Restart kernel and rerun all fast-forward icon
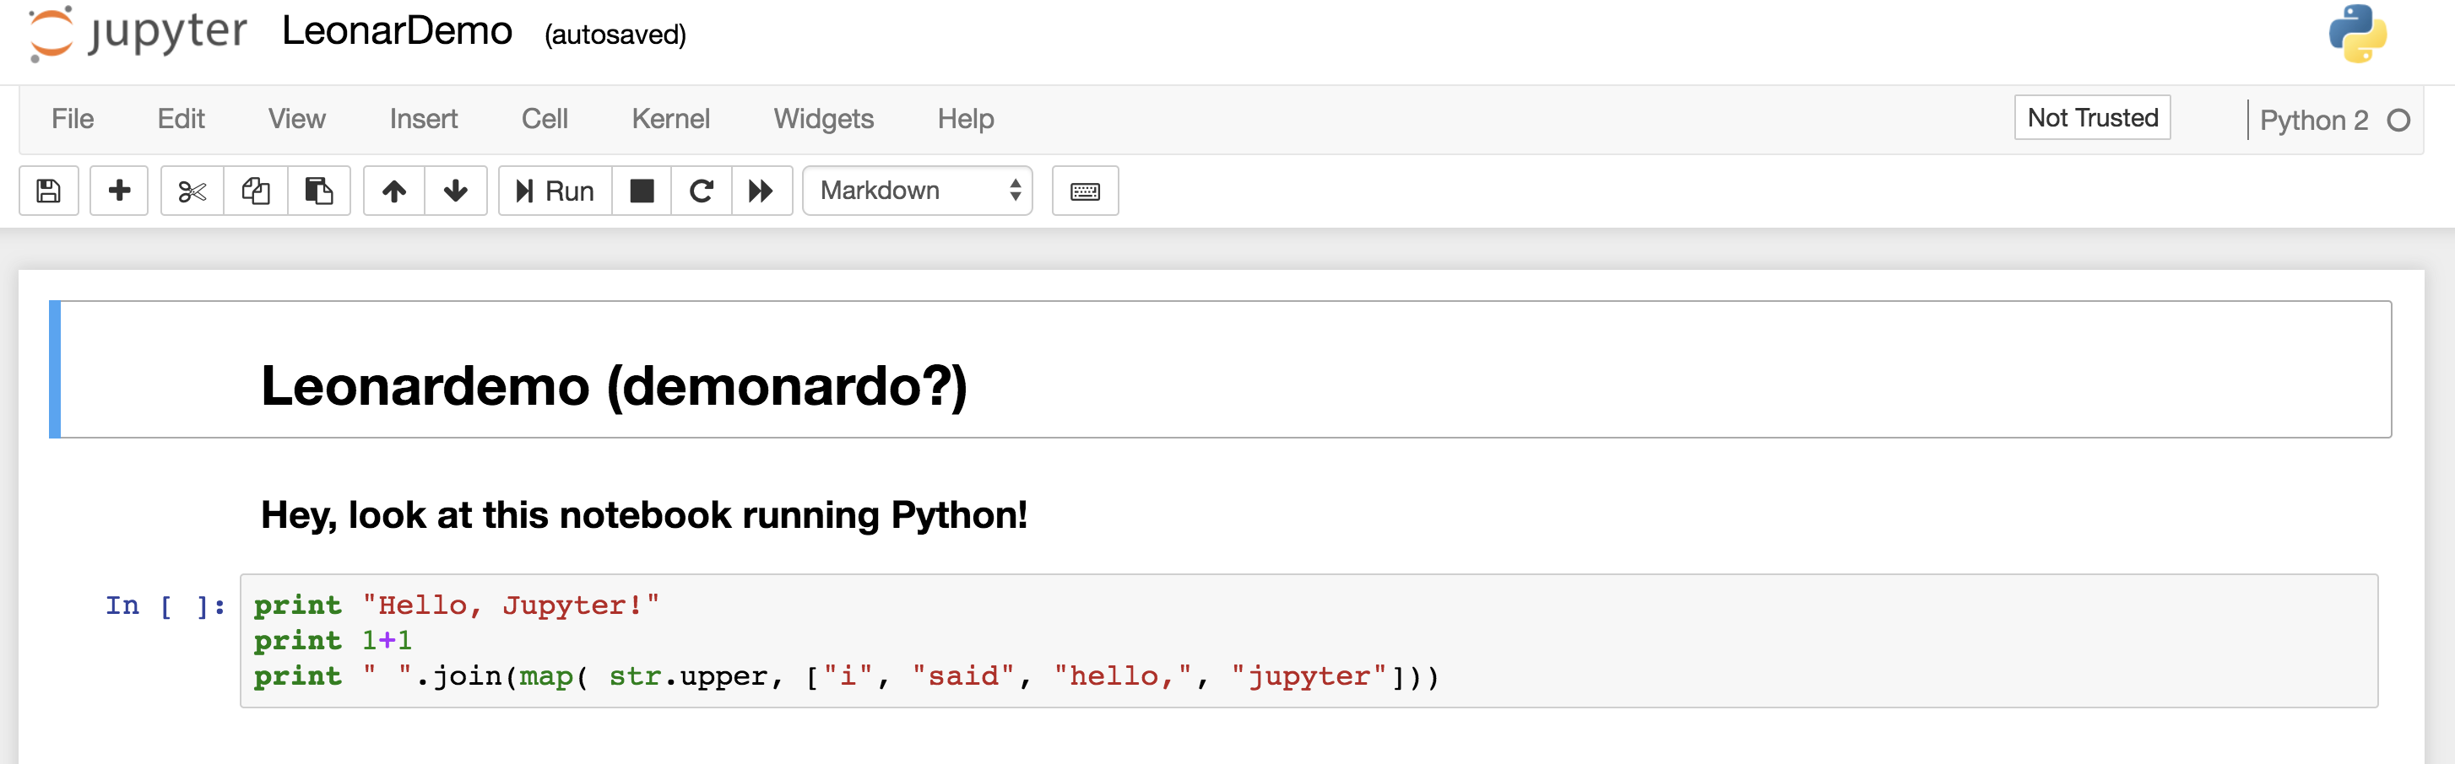Image resolution: width=2455 pixels, height=764 pixels. tap(761, 191)
